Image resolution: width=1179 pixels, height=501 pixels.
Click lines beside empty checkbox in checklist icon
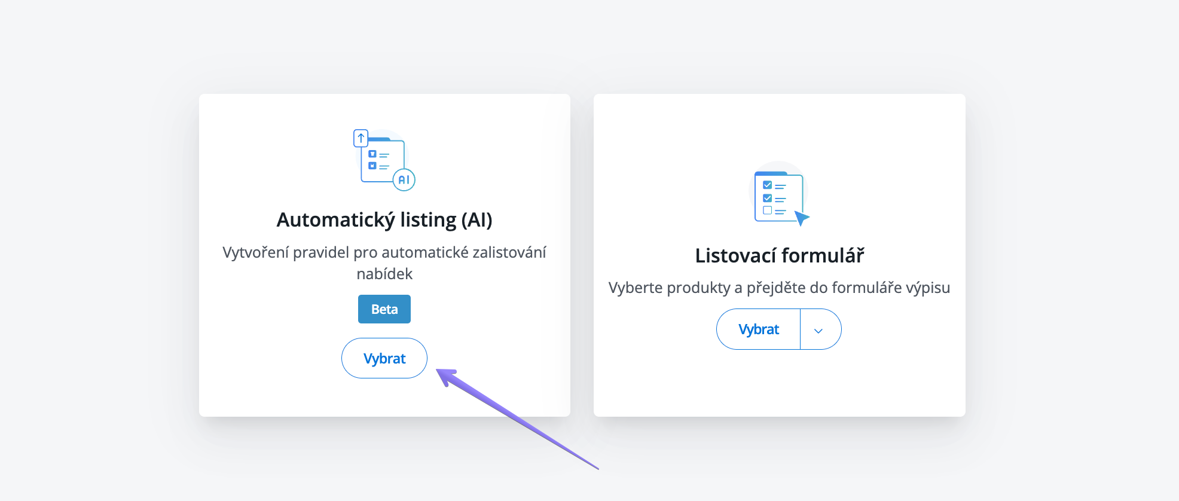tap(780, 211)
